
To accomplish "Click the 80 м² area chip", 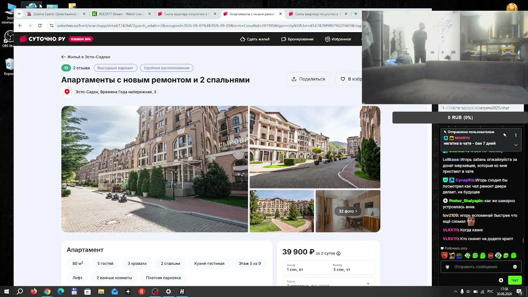I will 78,264.
